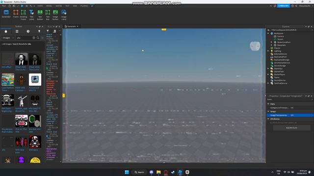Select the Baseplate document tab

(x=71, y=26)
